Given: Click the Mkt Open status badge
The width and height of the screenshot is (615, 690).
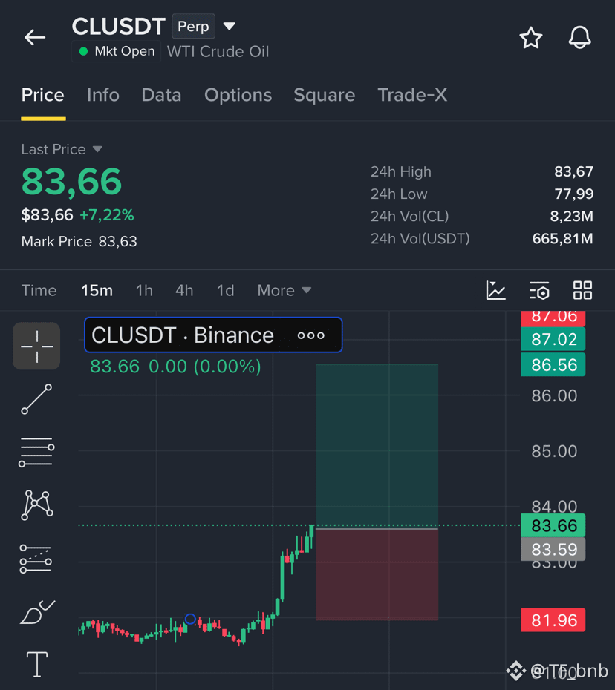Looking at the screenshot, I should pyautogui.click(x=117, y=51).
